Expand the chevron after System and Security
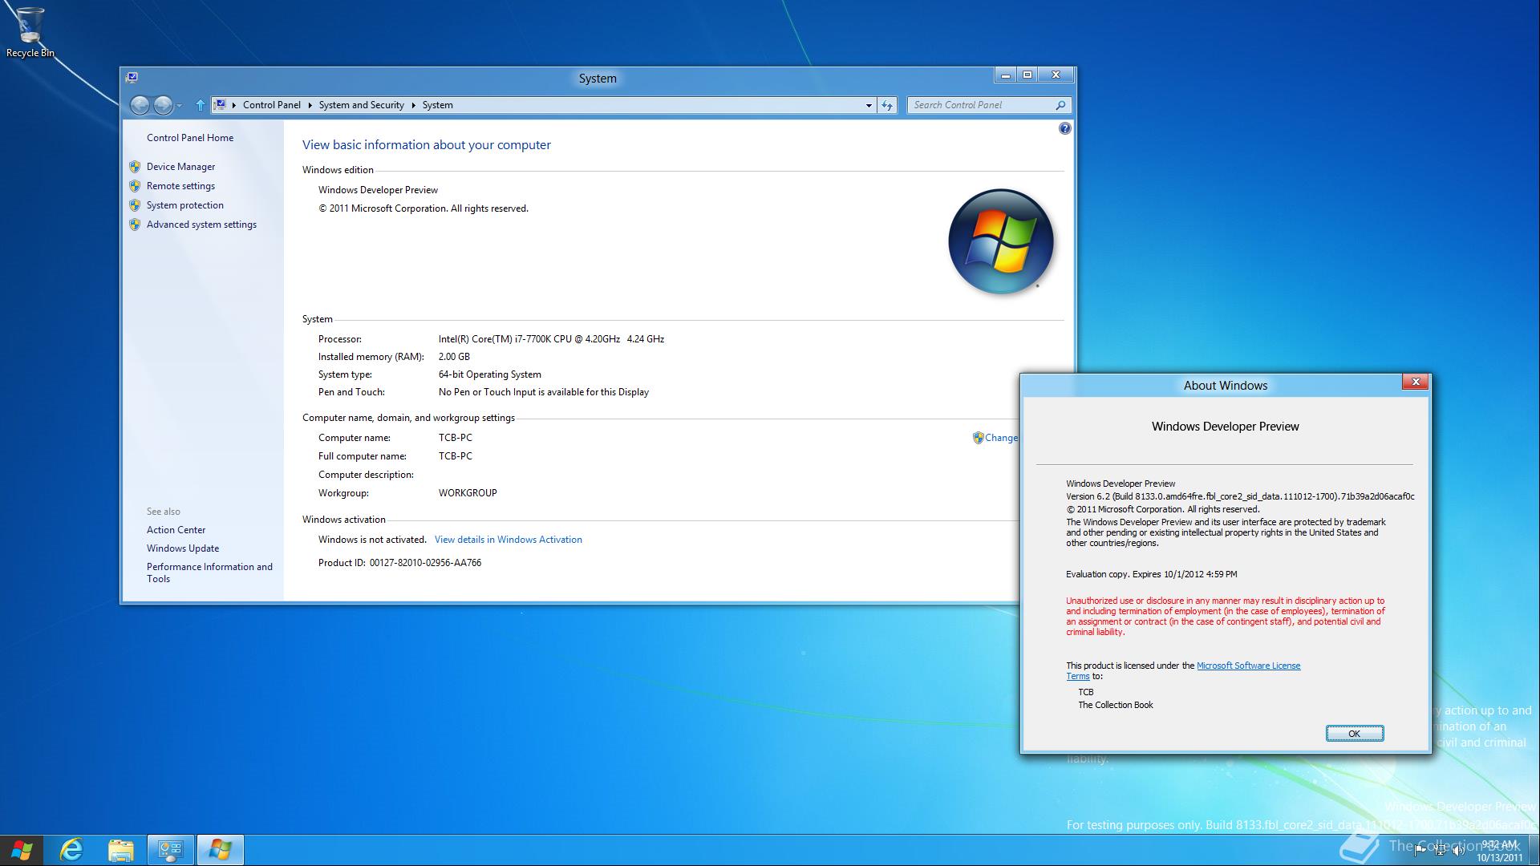 (414, 105)
